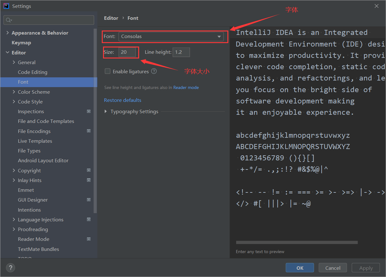Expand the Code Style node

14,102
